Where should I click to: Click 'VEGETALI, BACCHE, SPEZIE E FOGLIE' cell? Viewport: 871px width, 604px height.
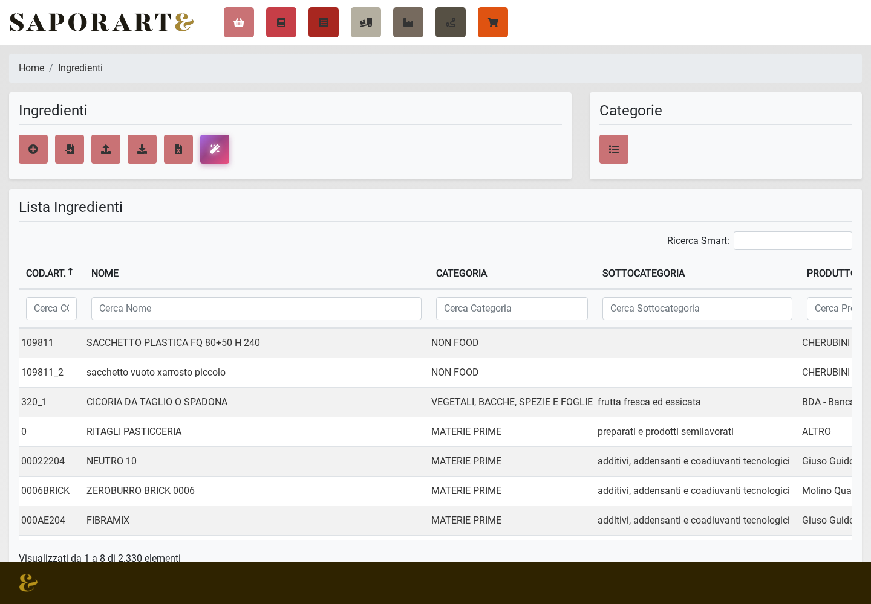pyautogui.click(x=512, y=402)
